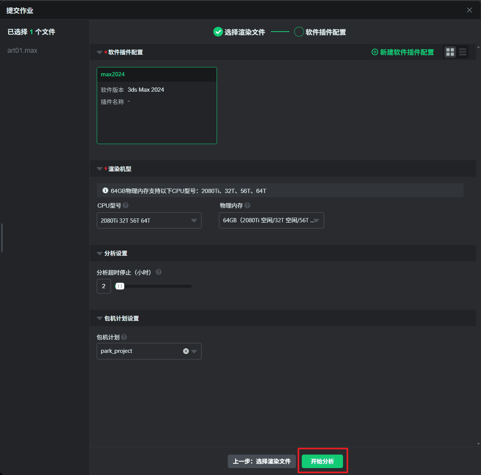Click help icon next to 包机计划
The width and height of the screenshot is (481, 475).
124,337
